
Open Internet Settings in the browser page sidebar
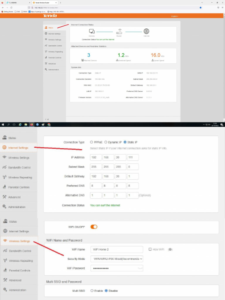pyautogui.click(x=54, y=34)
